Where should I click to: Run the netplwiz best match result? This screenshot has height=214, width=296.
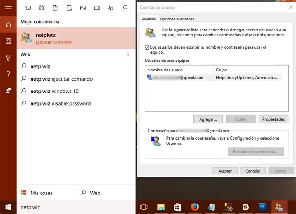coord(76,38)
